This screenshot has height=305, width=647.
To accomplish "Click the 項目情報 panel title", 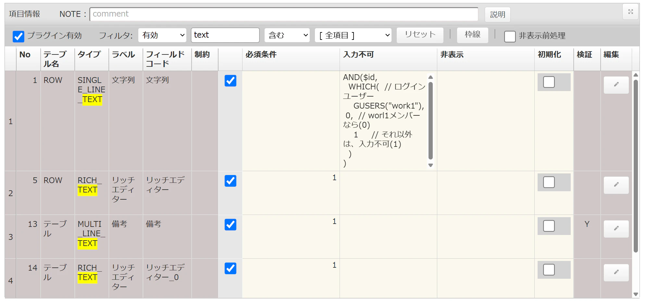I will (24, 14).
